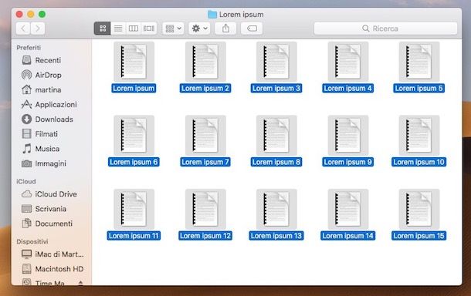Select Macintosh HD device

point(53,269)
